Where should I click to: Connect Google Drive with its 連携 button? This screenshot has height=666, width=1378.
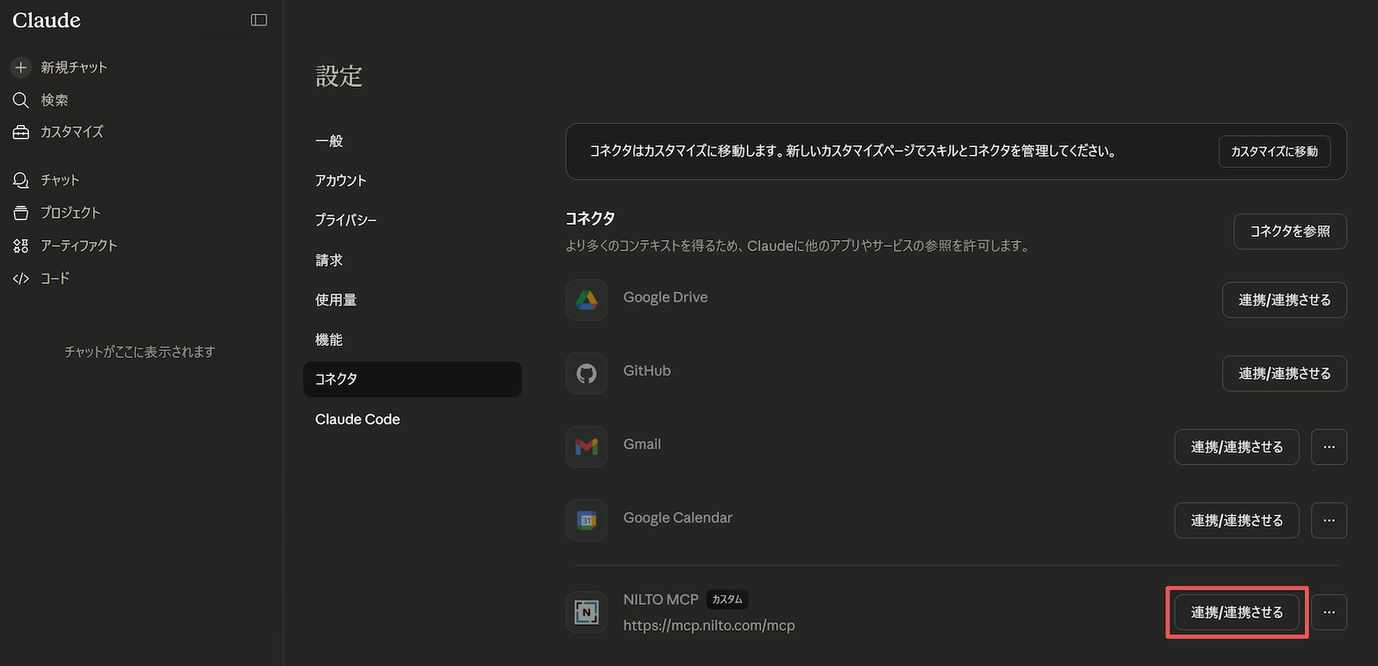[x=1284, y=299]
